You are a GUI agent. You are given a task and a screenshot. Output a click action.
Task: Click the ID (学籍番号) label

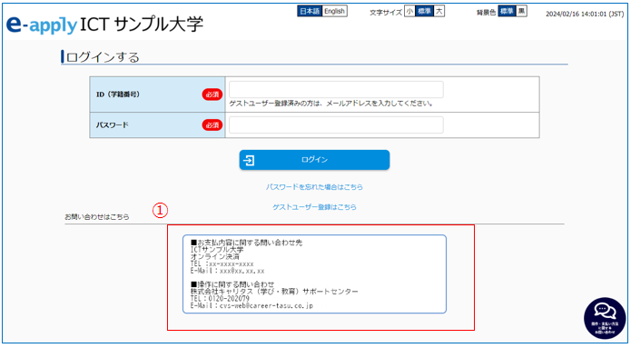118,94
